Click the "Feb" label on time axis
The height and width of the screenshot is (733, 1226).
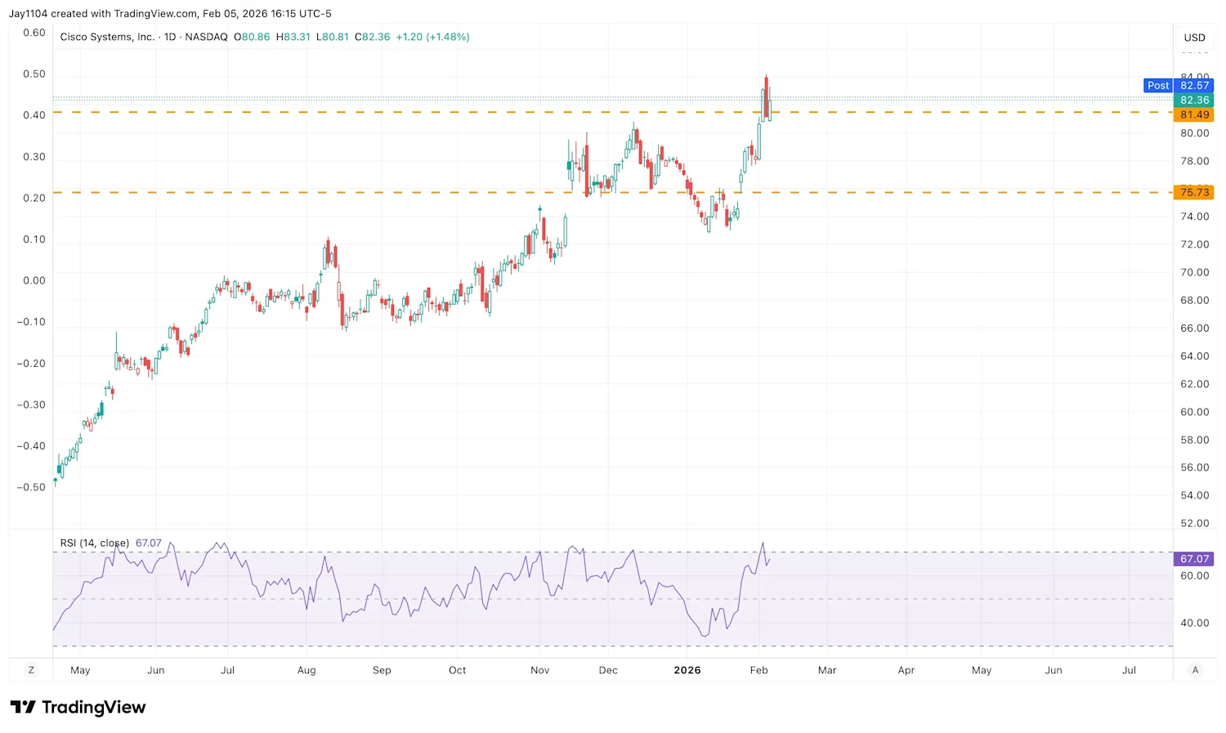[x=758, y=670]
